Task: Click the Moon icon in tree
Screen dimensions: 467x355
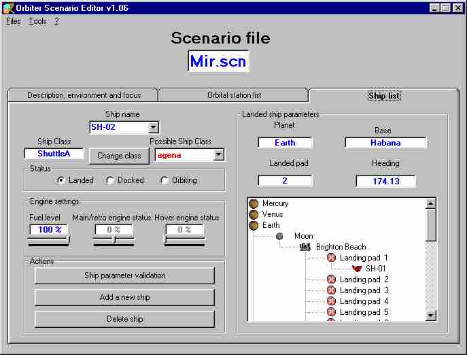Action: [279, 236]
